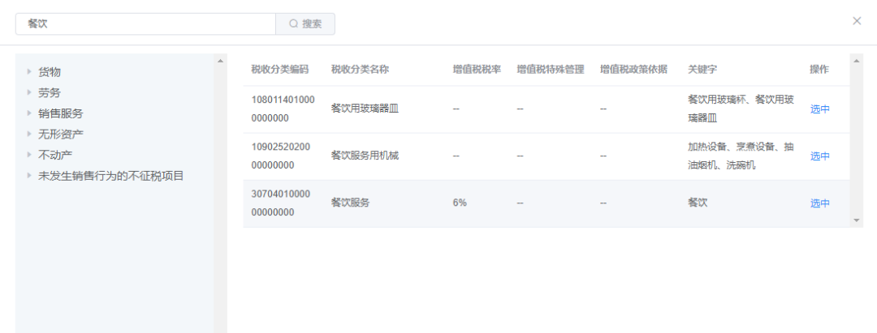Viewport: 877px width, 333px height.
Task: Click code 1080114010000000000
Action: 283,109
